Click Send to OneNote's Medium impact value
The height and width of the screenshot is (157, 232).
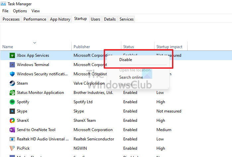point(164,130)
